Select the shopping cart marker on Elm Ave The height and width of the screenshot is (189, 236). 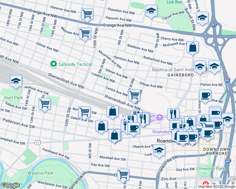[123, 176]
